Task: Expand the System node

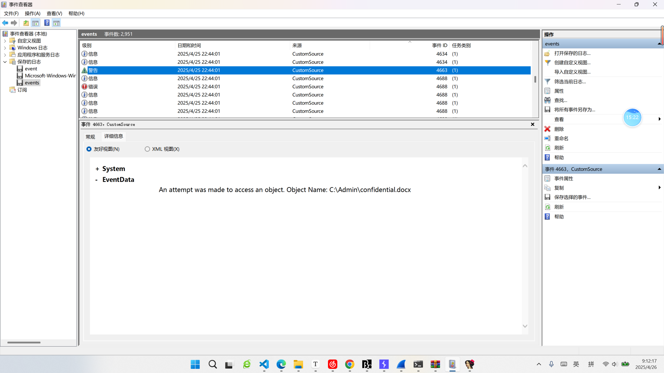Action: point(97,169)
